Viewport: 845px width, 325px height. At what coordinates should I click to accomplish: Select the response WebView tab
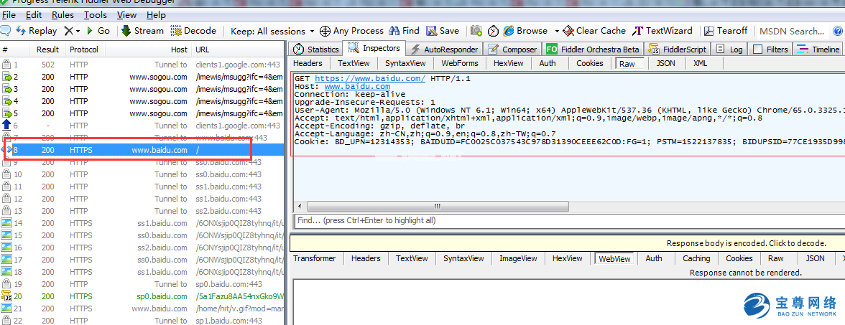pyautogui.click(x=615, y=259)
